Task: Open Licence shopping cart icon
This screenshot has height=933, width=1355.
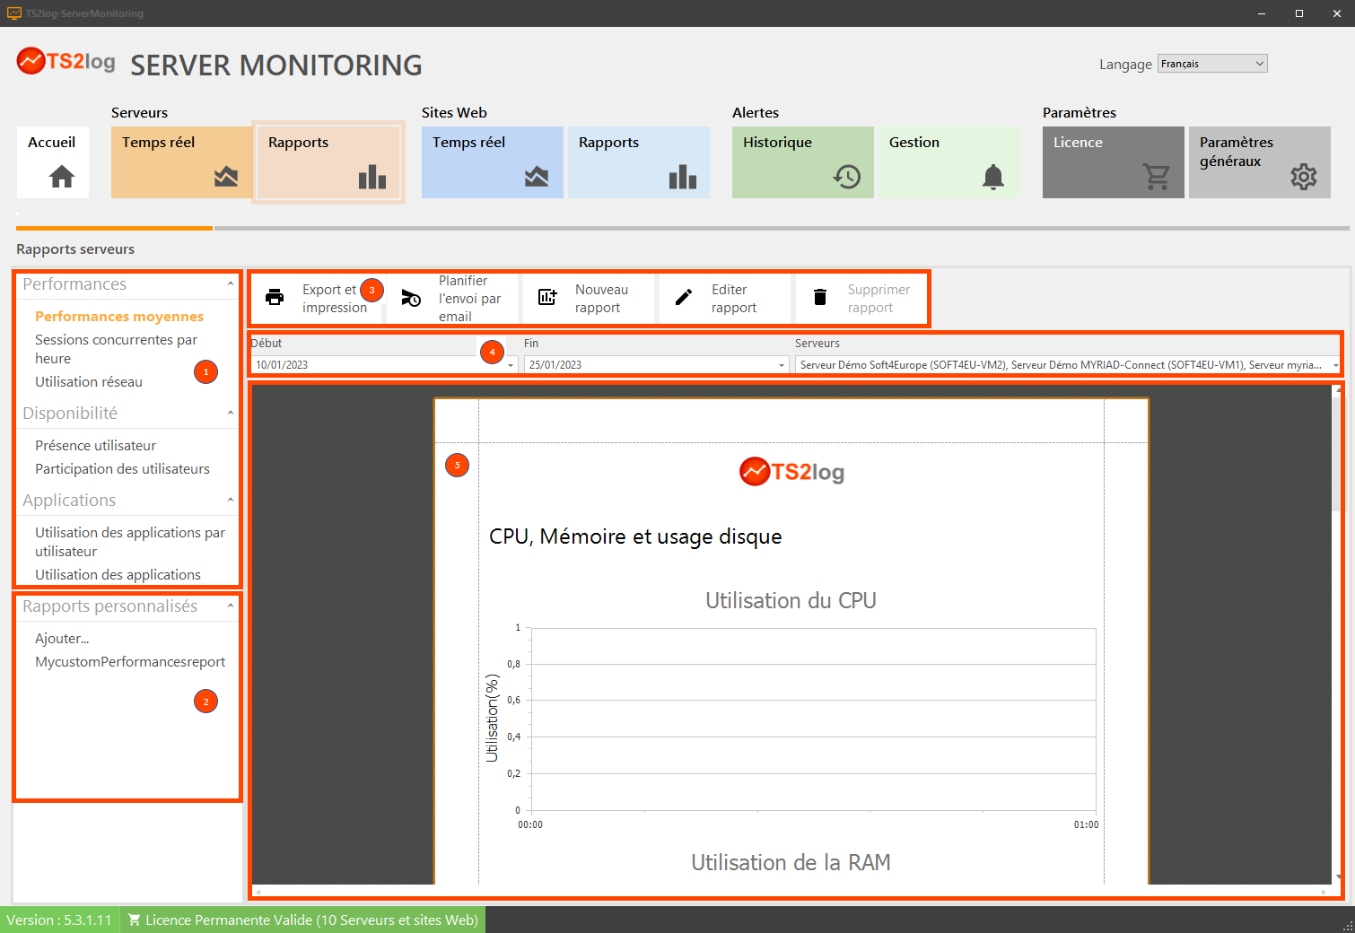Action: (x=1157, y=177)
